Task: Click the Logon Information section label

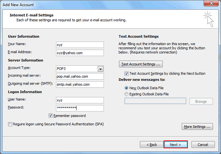Action: [25, 92]
